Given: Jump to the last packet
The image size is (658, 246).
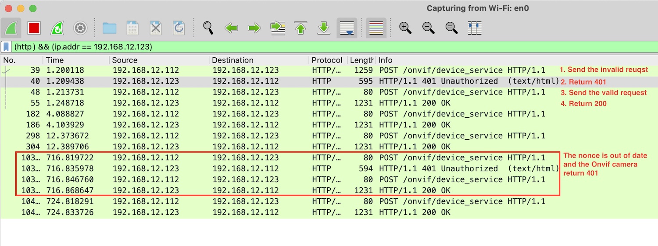Looking at the screenshot, I should tap(324, 28).
